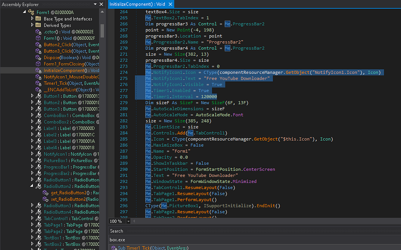This screenshot has height=250, width=401.
Task: Collapse the RadioButton2 property node
Action: pos(32,186)
